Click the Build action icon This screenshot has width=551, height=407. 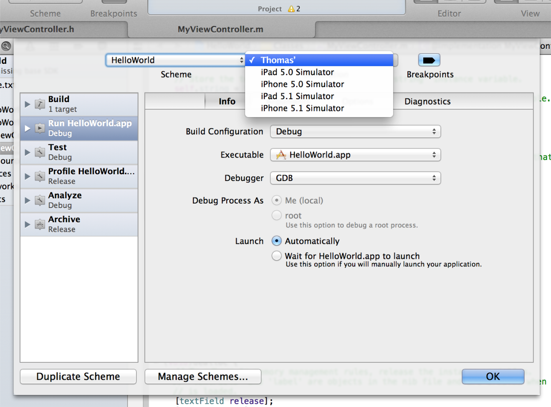(40, 104)
